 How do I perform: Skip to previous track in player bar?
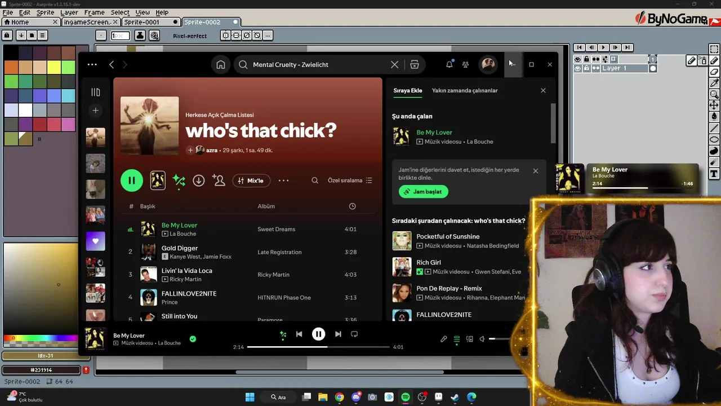pyautogui.click(x=299, y=334)
